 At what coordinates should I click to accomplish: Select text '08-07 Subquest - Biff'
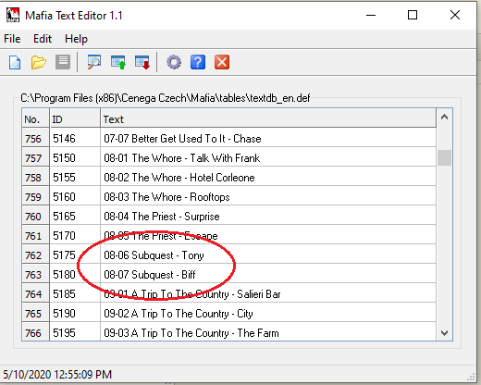click(150, 275)
